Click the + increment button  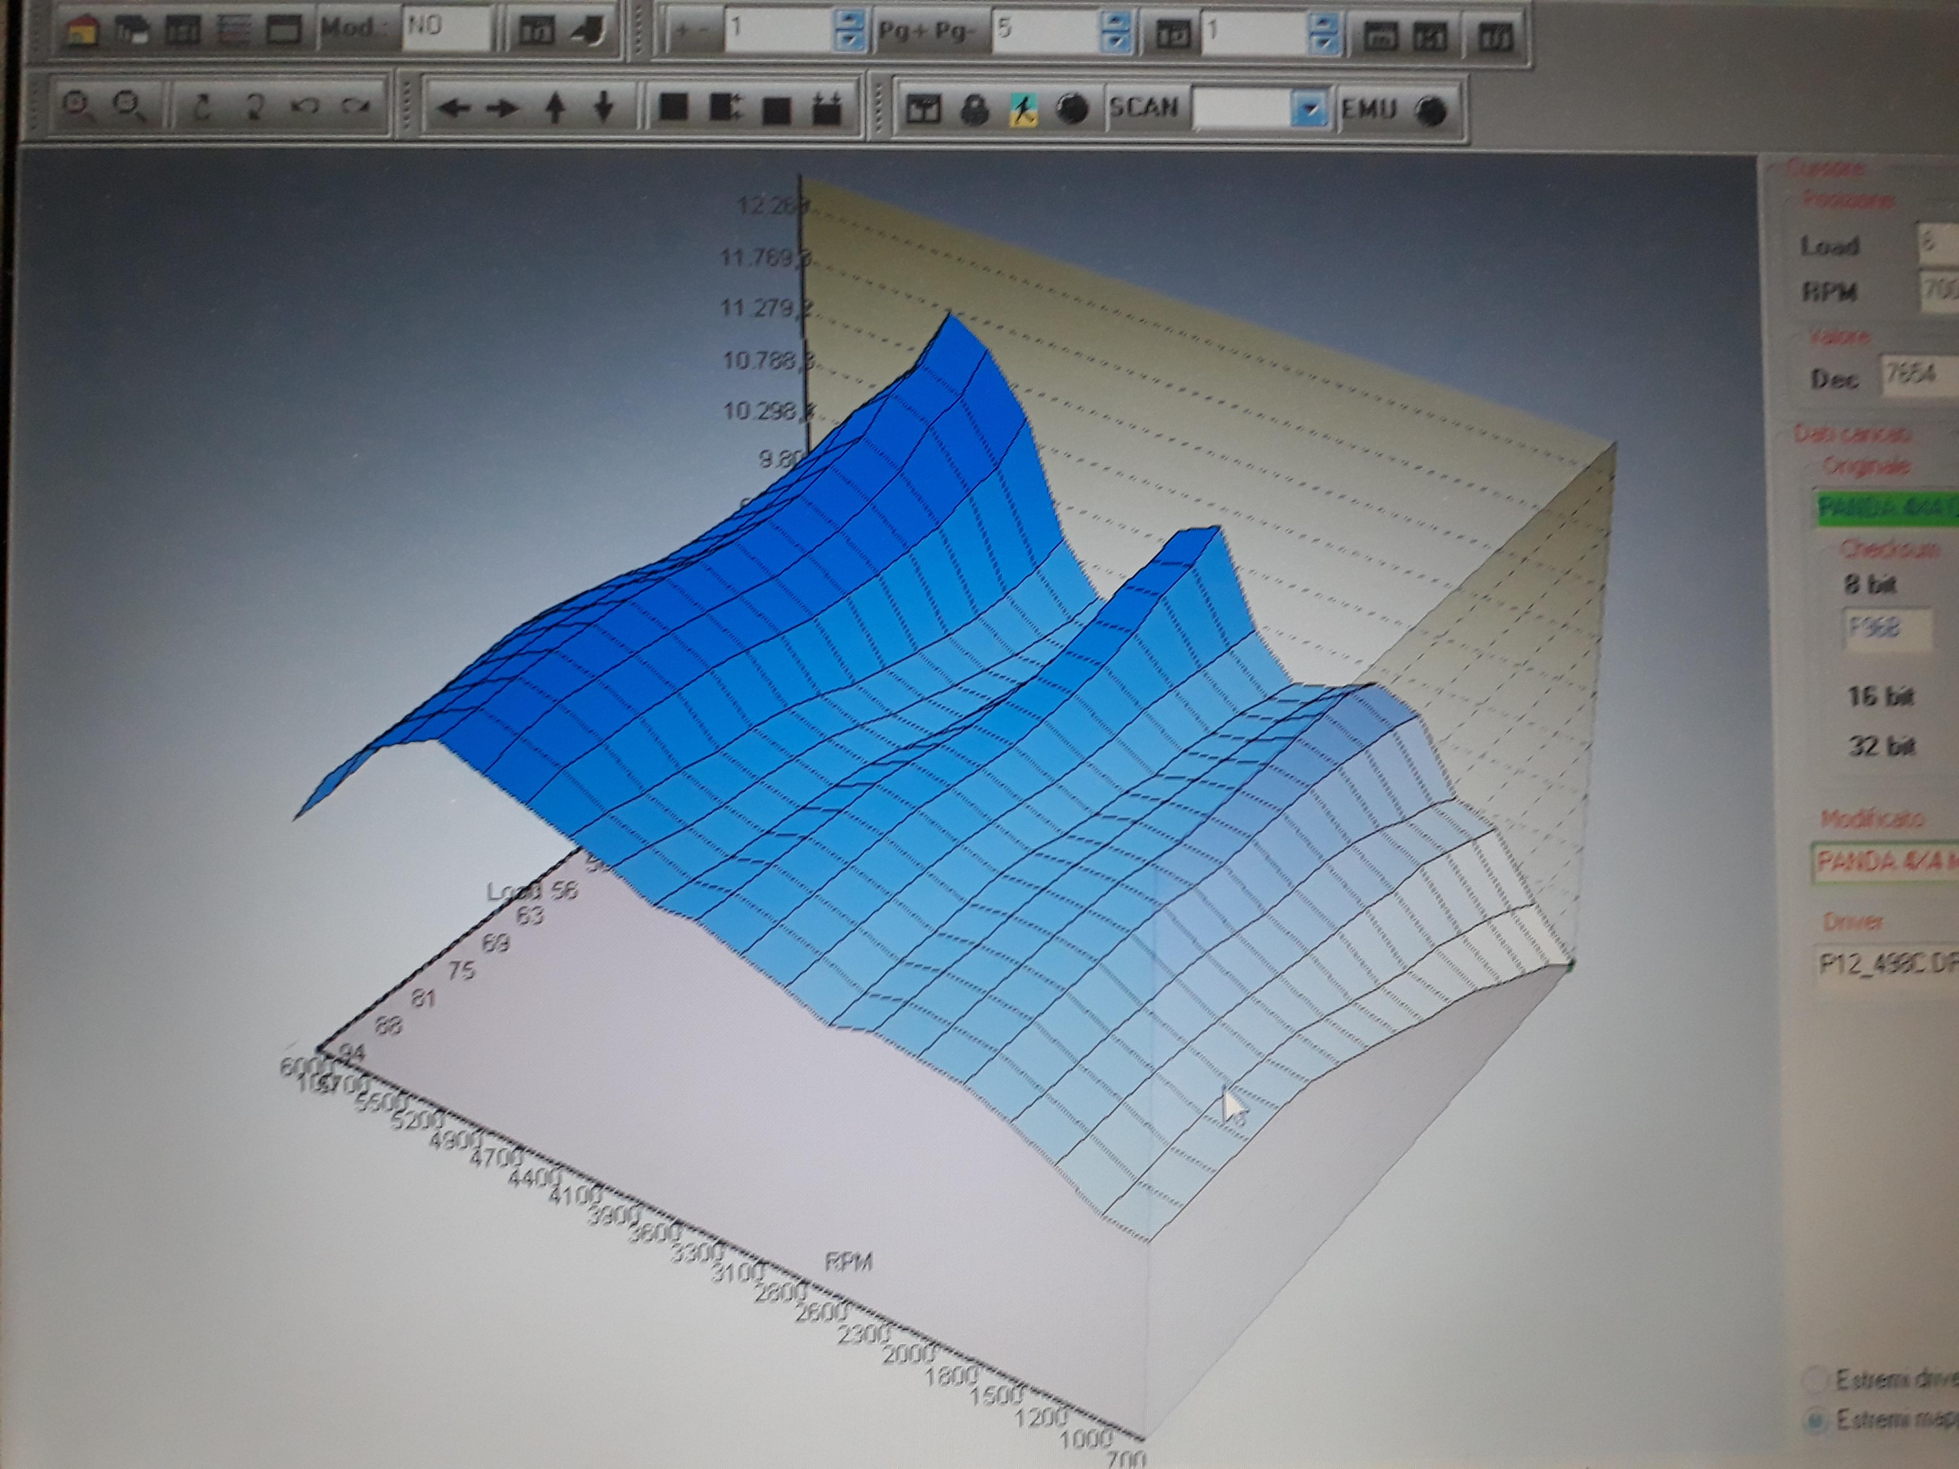(681, 31)
